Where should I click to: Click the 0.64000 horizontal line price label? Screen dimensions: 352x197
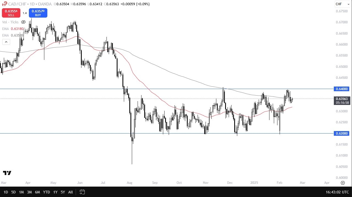pos(342,89)
